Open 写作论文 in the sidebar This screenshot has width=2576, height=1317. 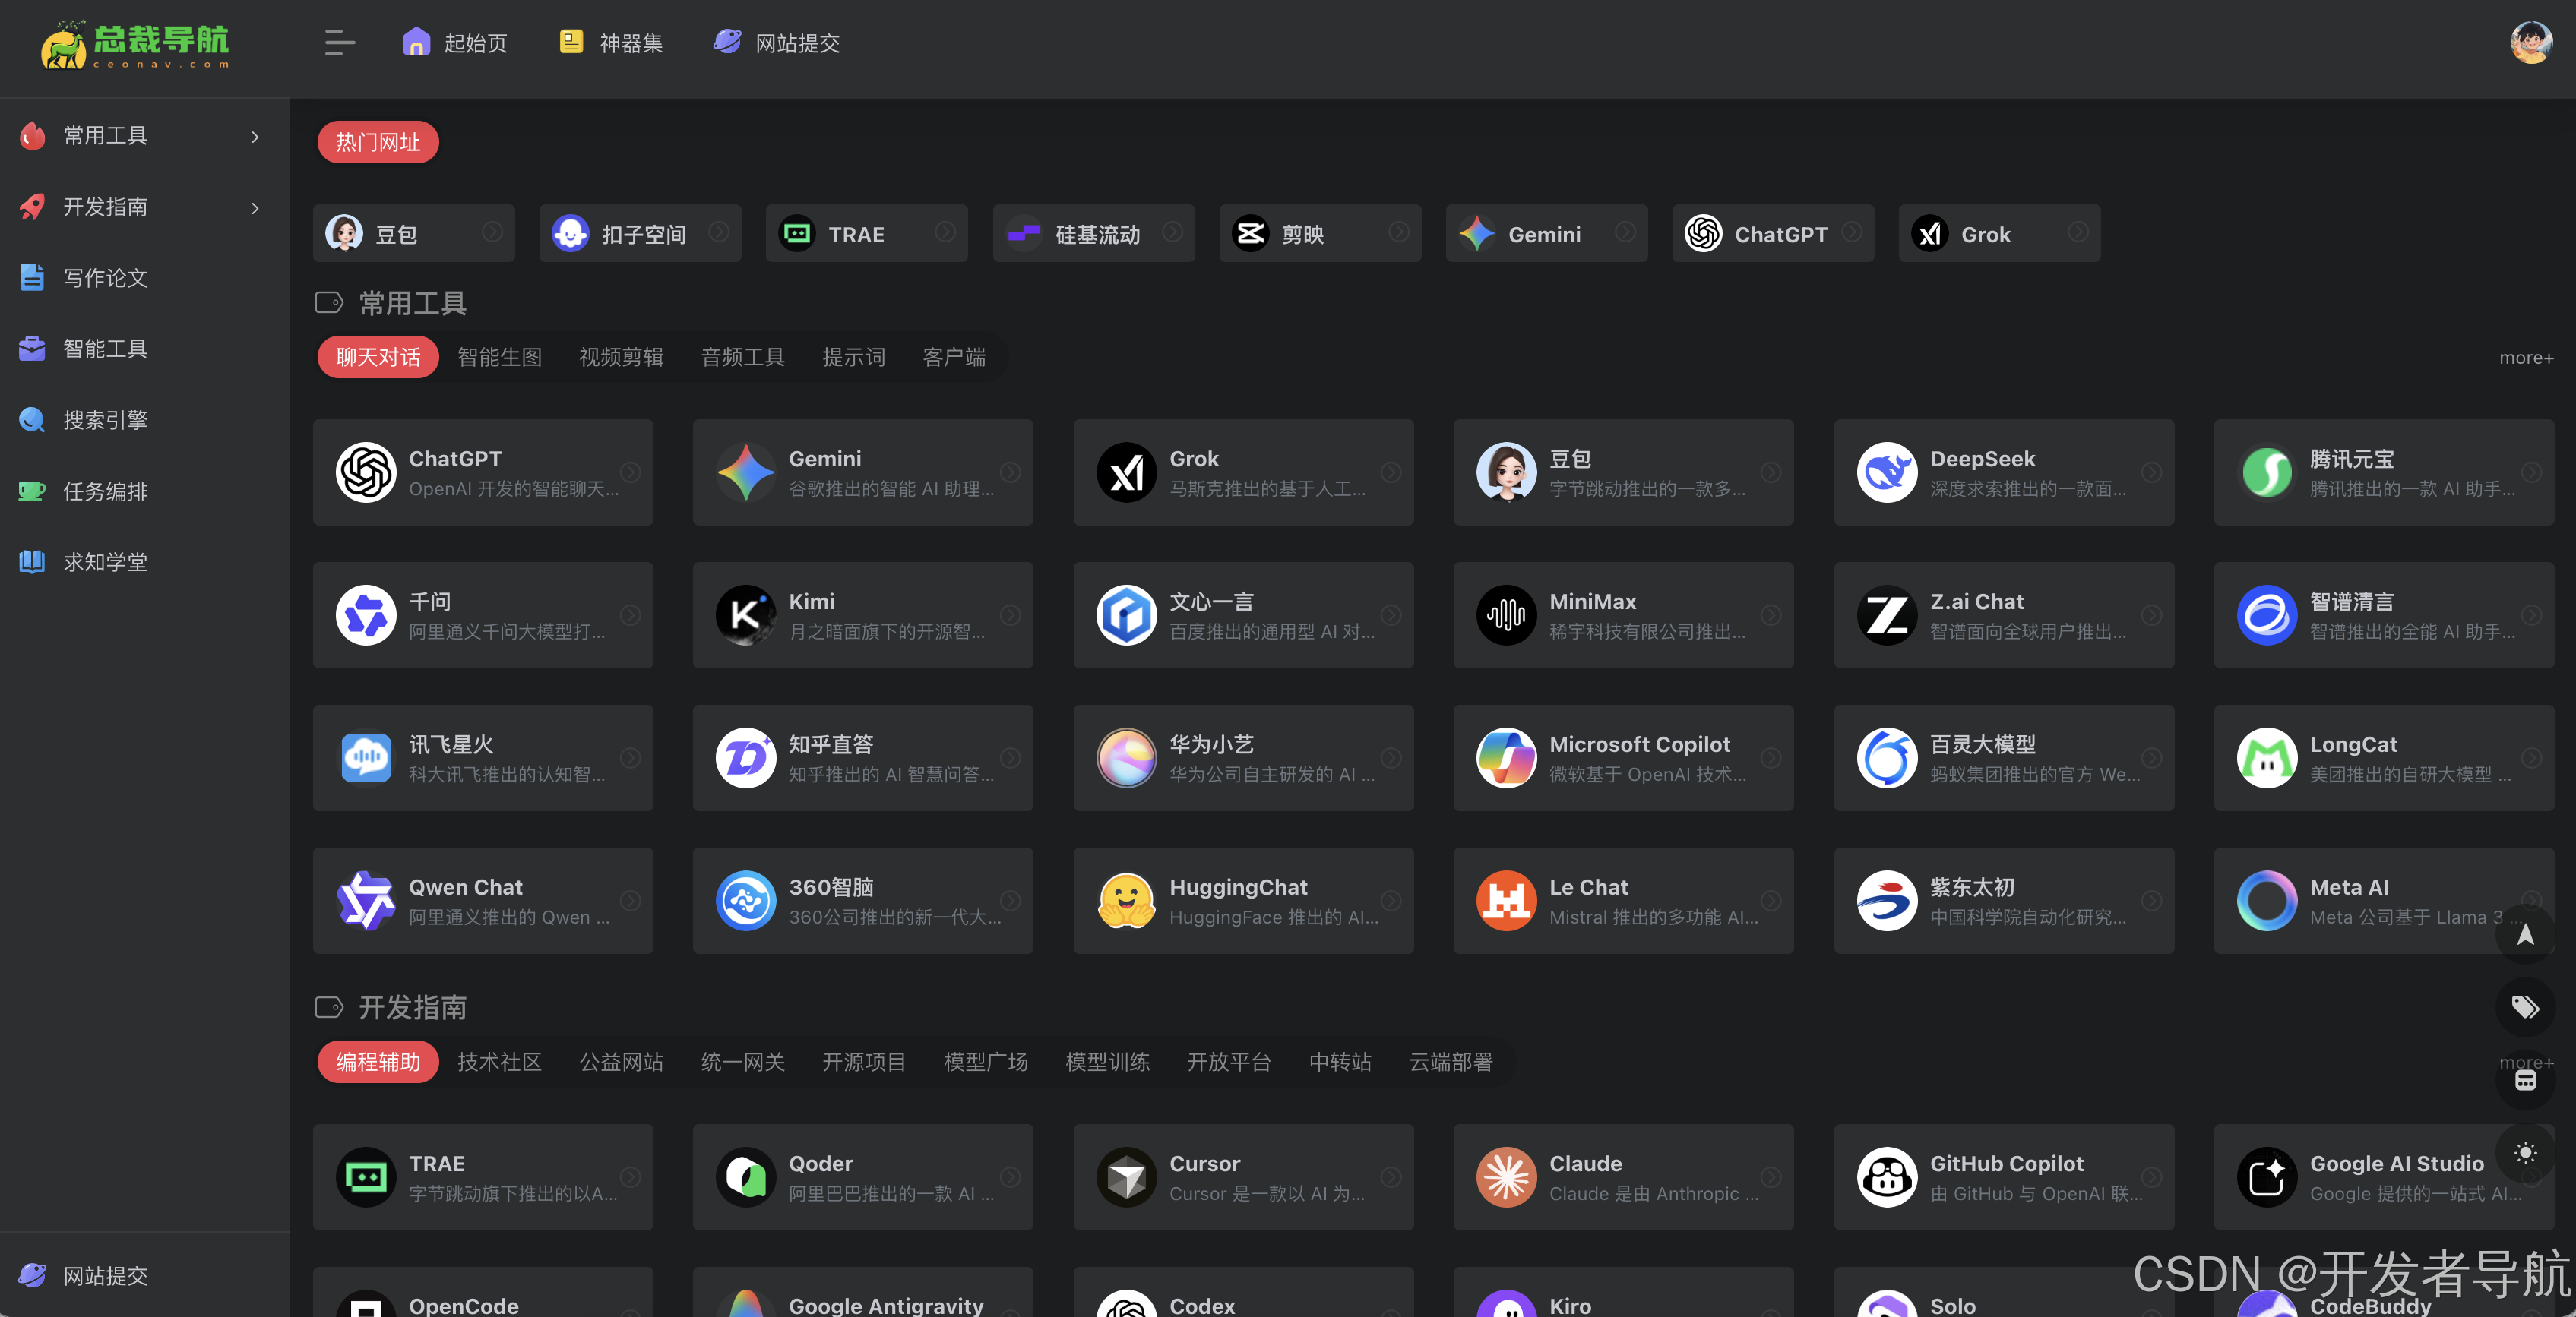32,278
